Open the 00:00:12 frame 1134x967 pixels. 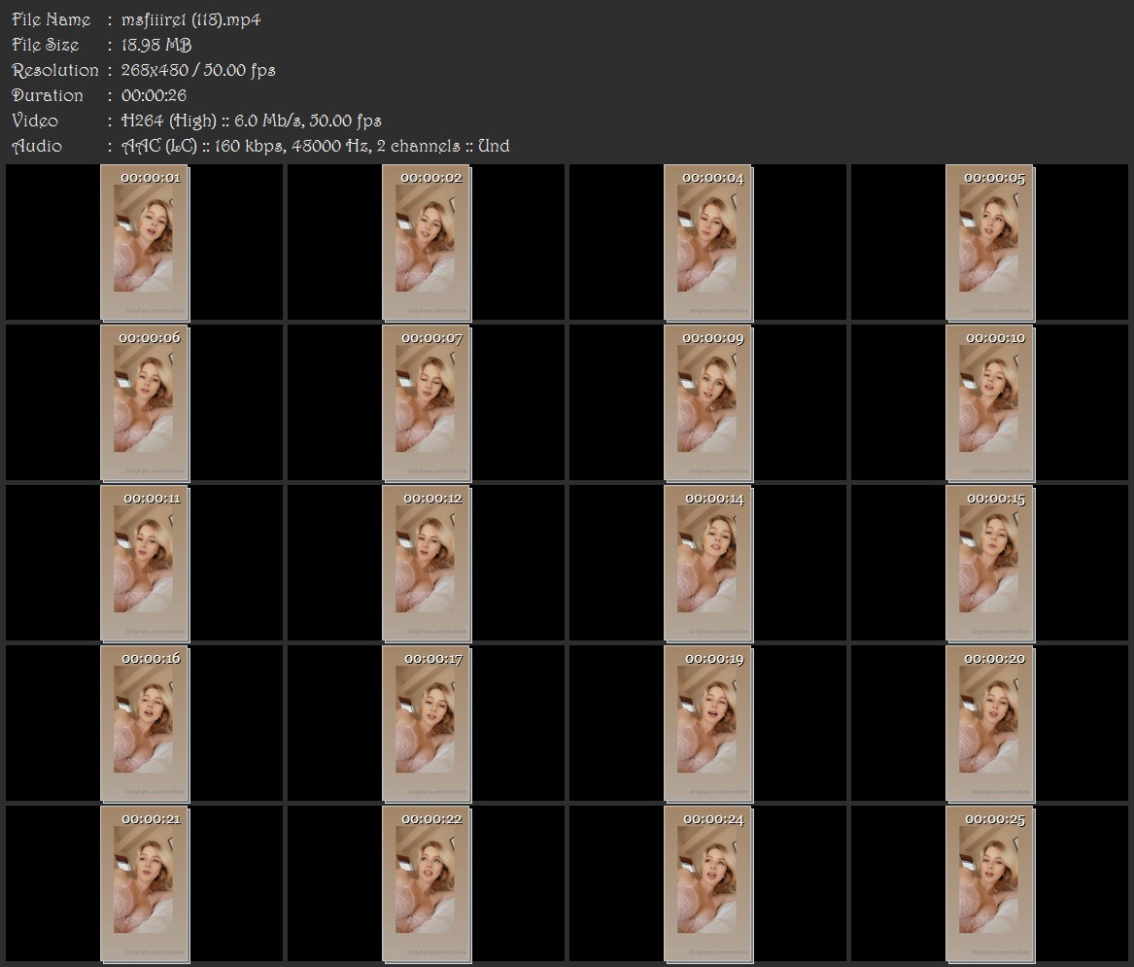pos(426,564)
